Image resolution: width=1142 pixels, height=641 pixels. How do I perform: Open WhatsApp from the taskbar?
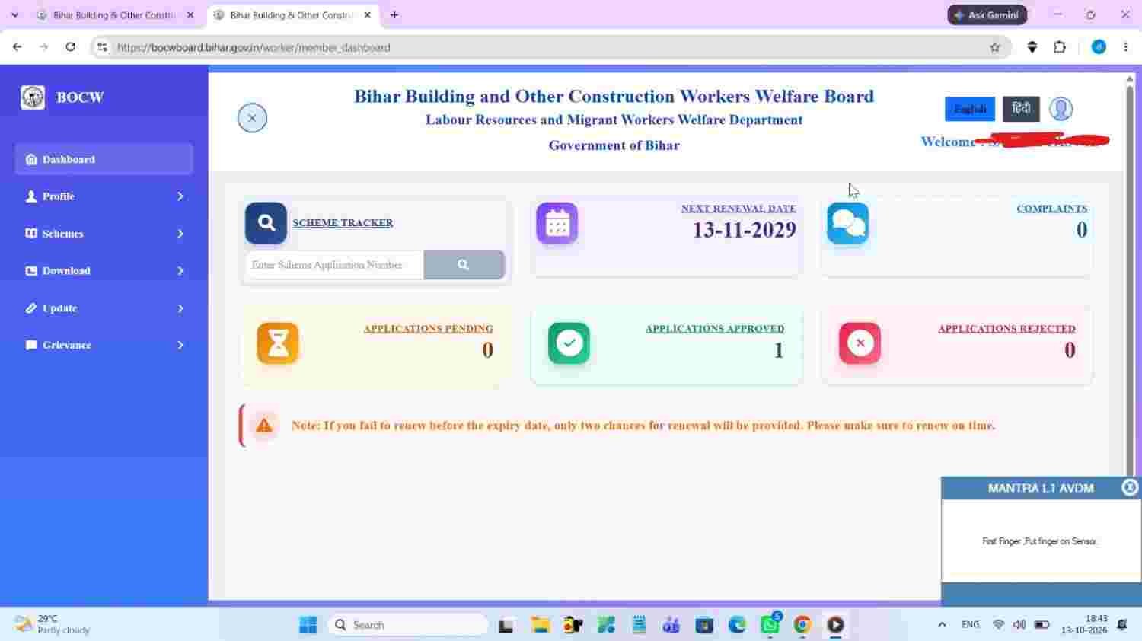tap(770, 625)
